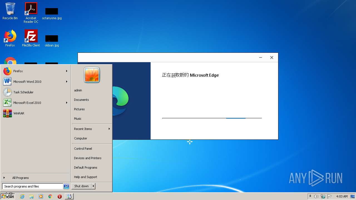Expand Microsoft Word 2010 jump list arrow
356x200 pixels.
[x=67, y=82]
